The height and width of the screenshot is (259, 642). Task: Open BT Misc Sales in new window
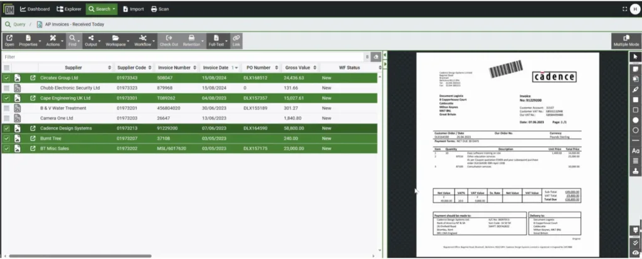coord(33,149)
